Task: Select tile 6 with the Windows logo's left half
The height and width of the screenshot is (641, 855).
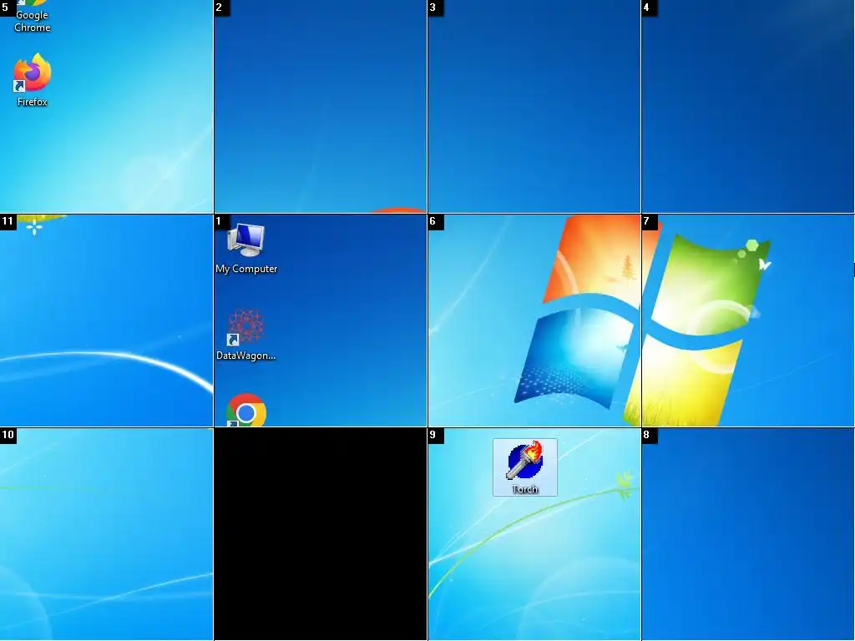Action: (534, 320)
